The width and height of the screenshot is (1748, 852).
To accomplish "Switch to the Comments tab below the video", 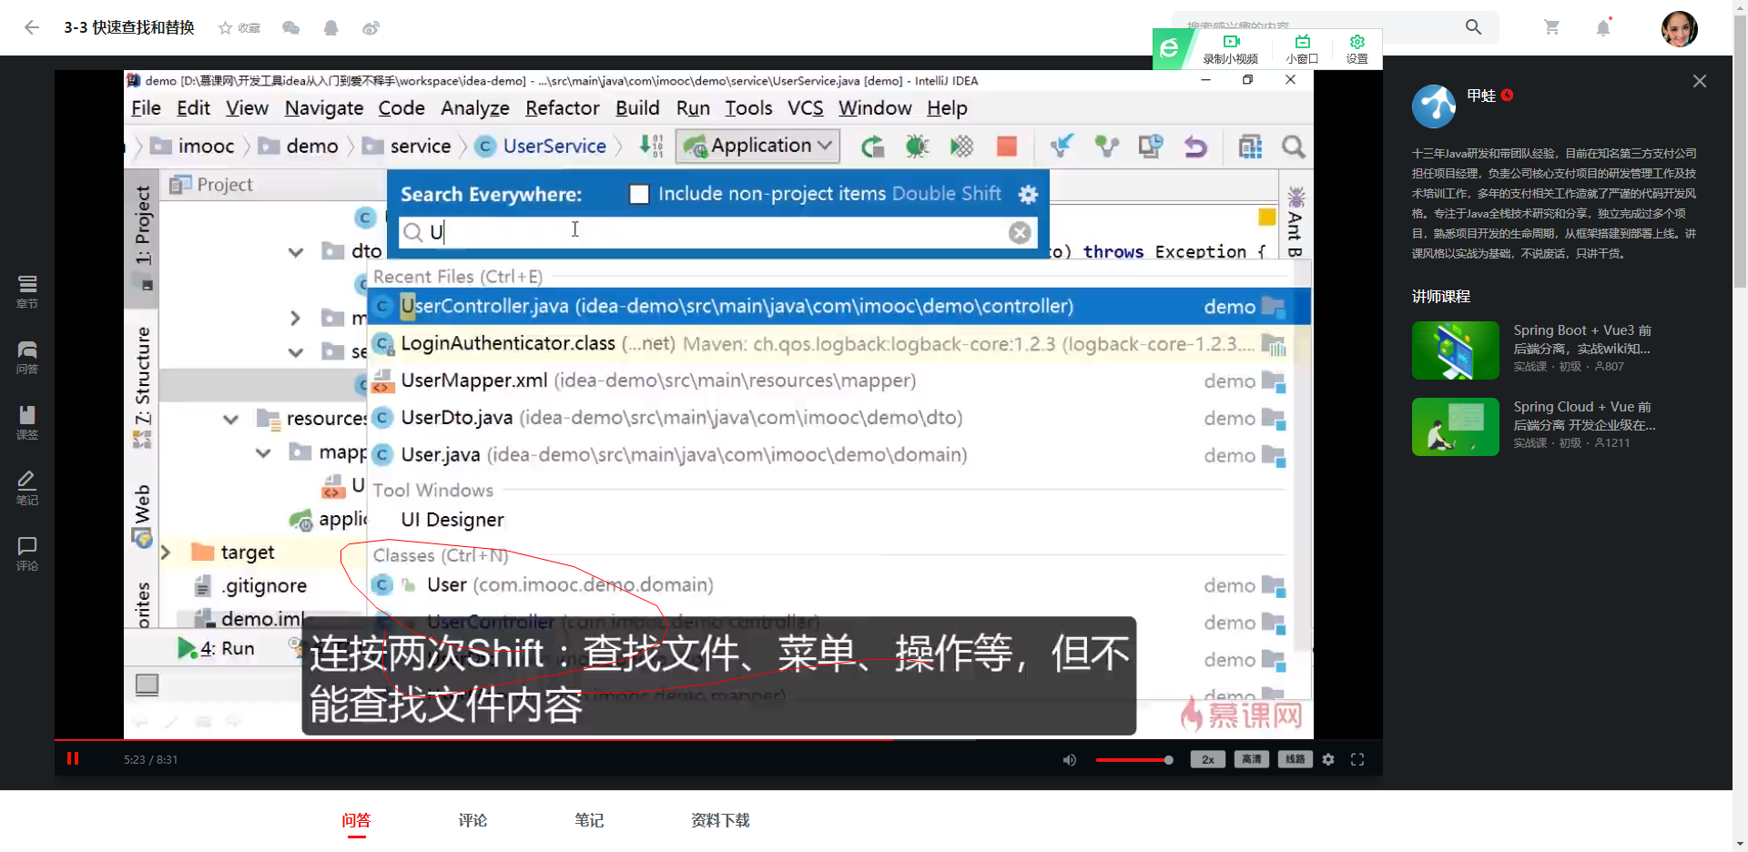I will [x=473, y=820].
